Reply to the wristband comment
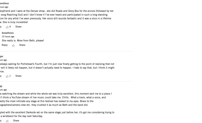Viewport: 202px width, 123px height. pyautogui.click(x=1, y=121)
